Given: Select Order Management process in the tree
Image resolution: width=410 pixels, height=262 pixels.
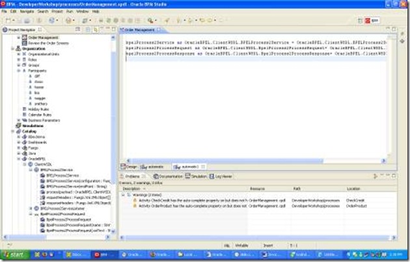Looking at the screenshot, I should (x=43, y=38).
